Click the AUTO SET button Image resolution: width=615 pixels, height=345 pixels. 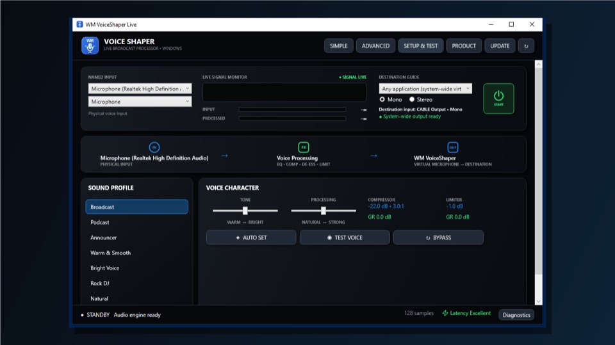(251, 237)
